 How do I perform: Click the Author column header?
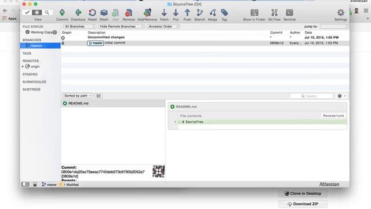pyautogui.click(x=295, y=33)
